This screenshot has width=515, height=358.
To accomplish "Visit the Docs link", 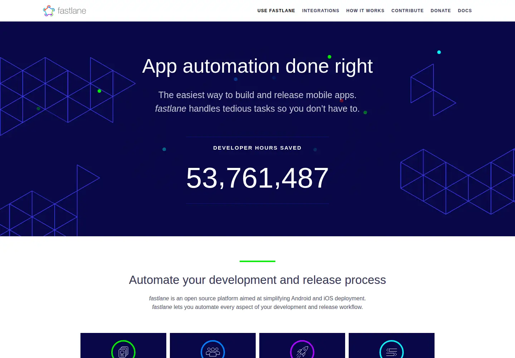I will (465, 11).
